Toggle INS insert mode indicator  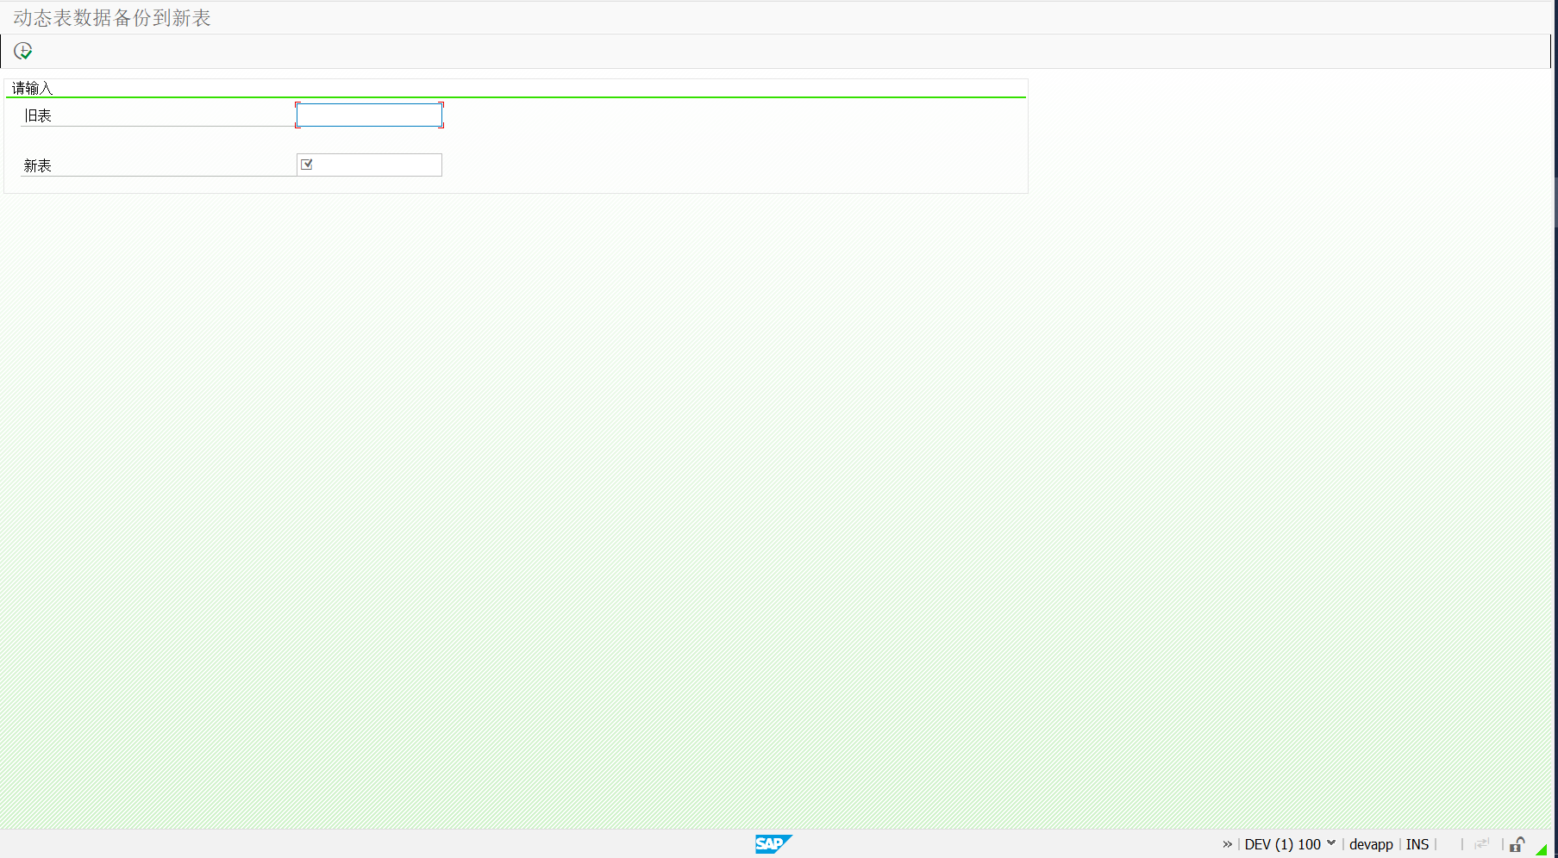click(x=1417, y=844)
